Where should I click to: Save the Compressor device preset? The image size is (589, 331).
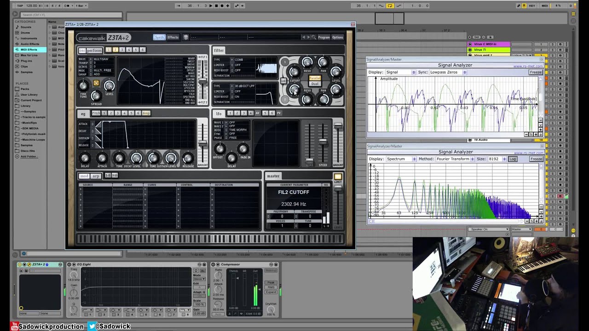[276, 264]
